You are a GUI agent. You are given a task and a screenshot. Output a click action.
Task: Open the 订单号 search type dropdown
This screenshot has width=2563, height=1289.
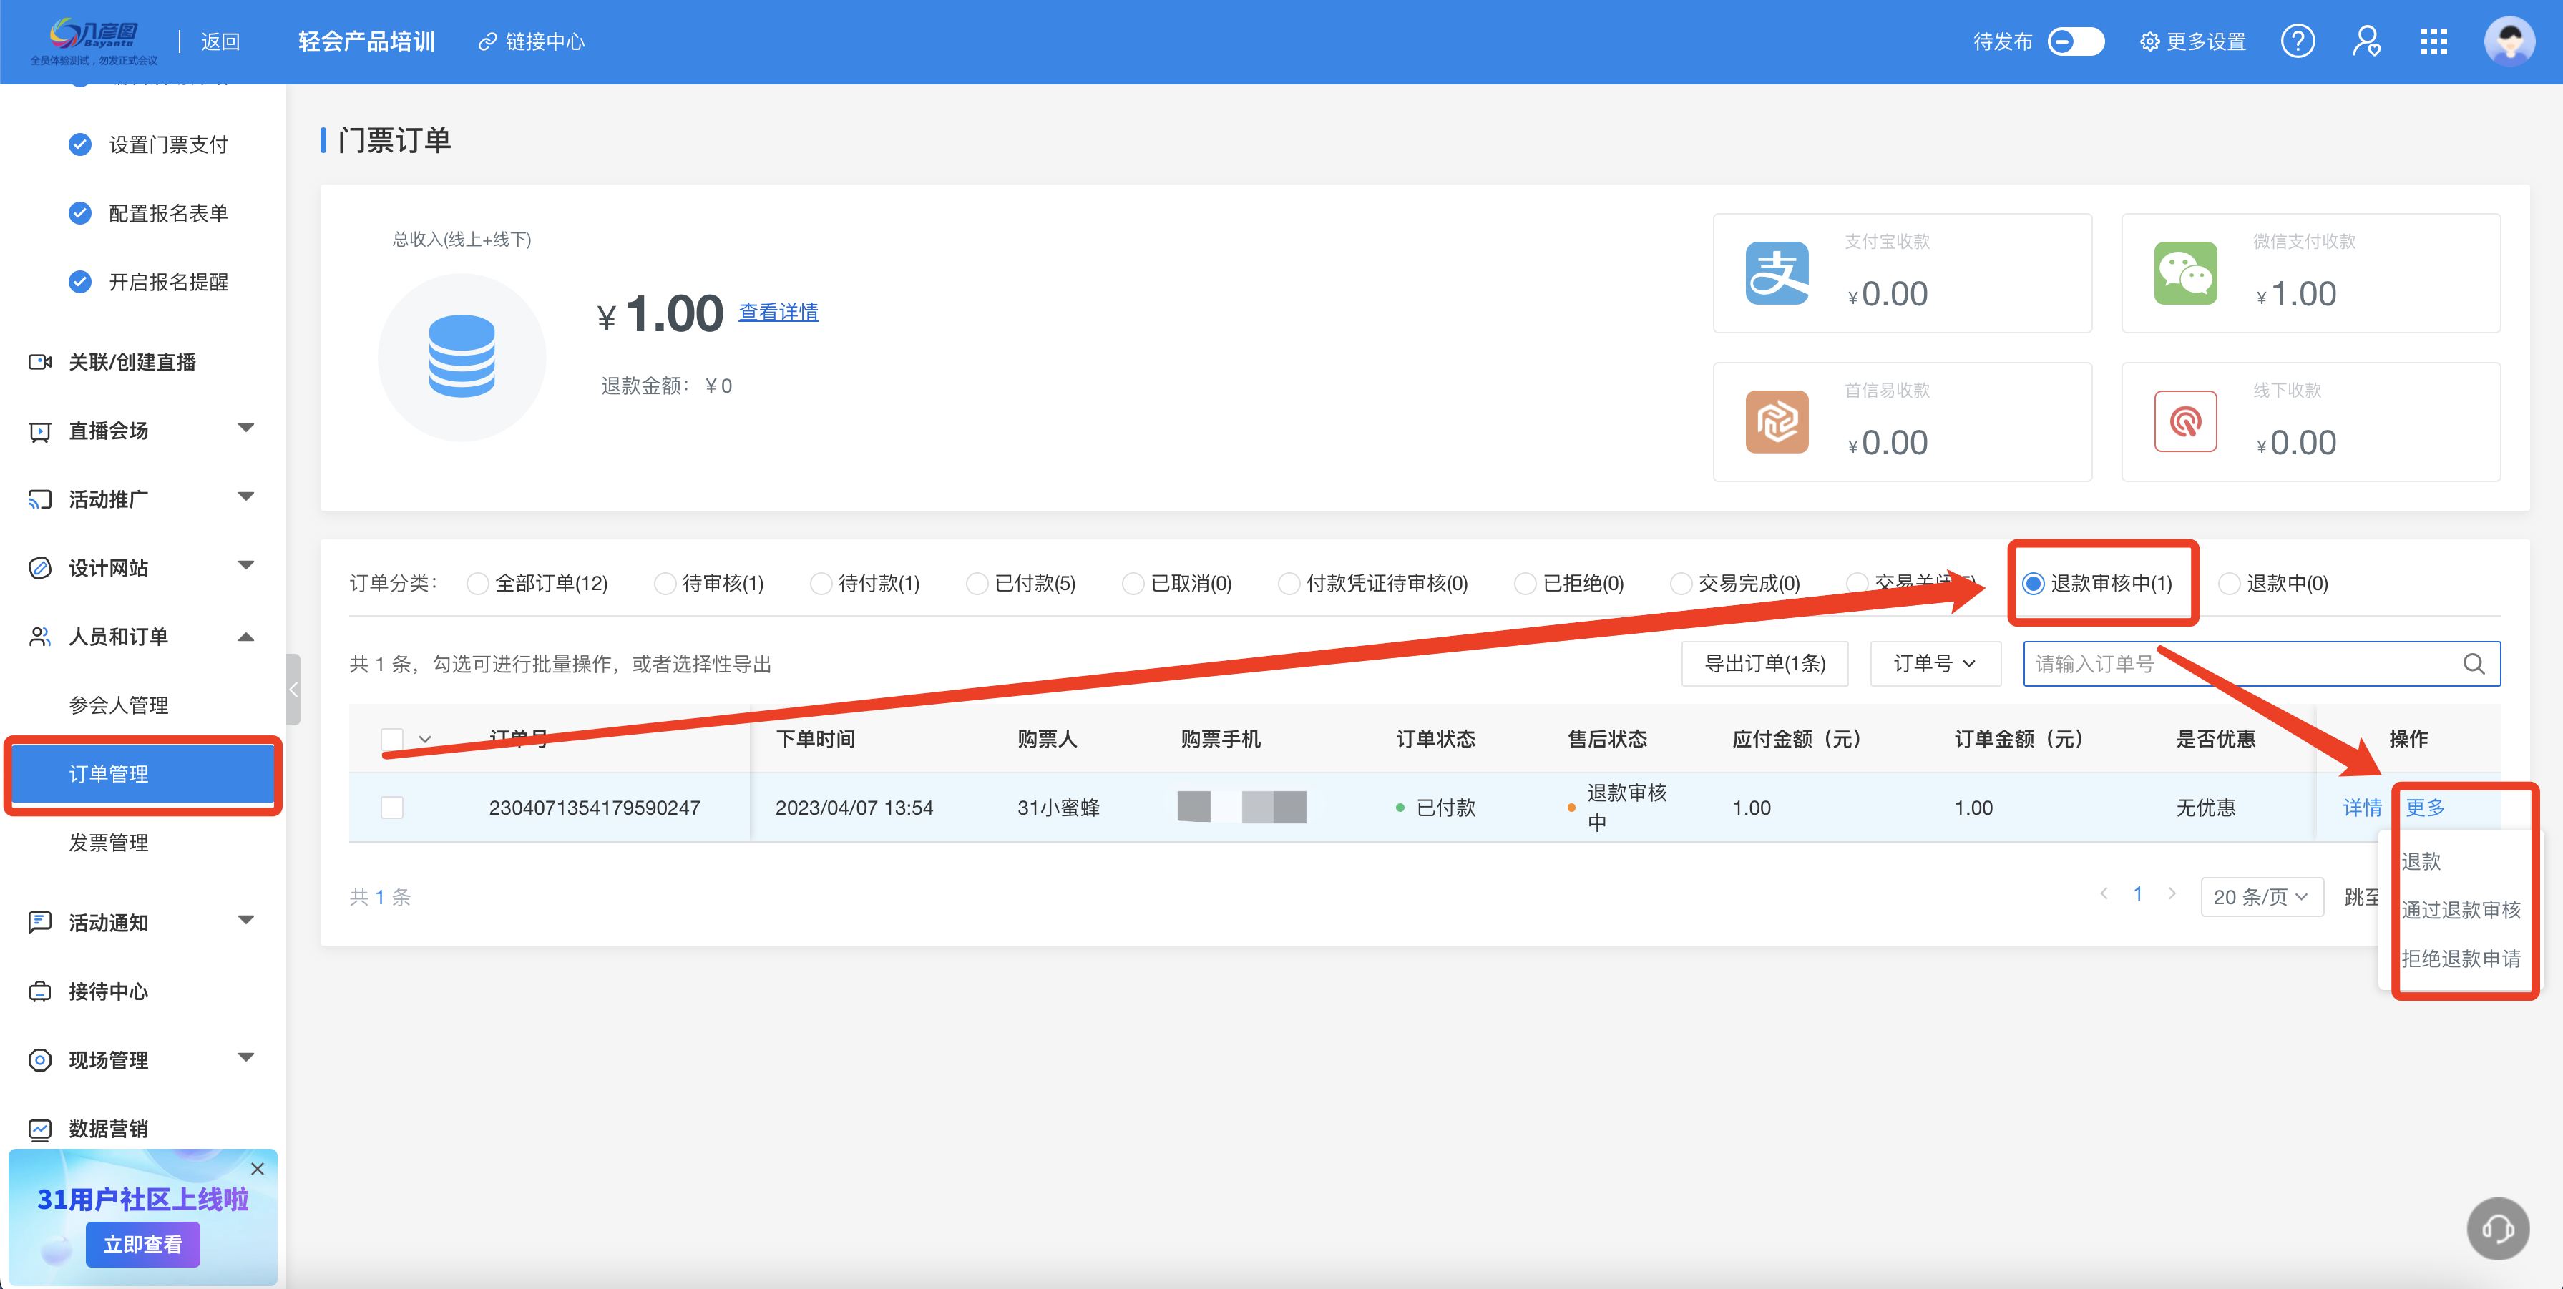click(1934, 663)
